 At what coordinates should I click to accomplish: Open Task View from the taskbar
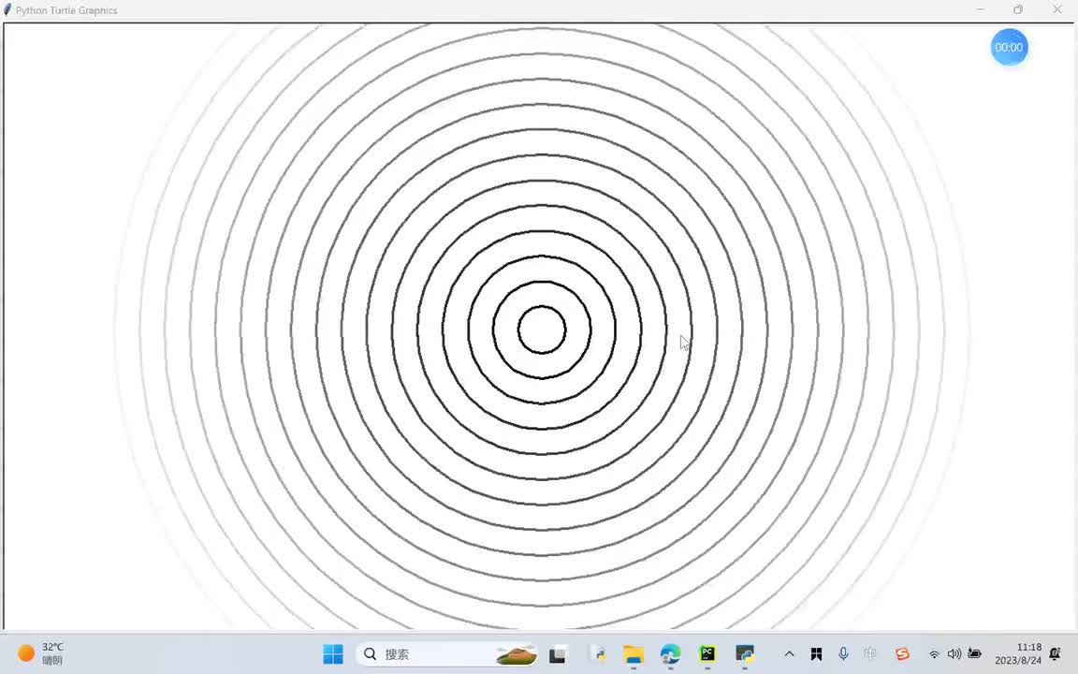click(x=558, y=654)
